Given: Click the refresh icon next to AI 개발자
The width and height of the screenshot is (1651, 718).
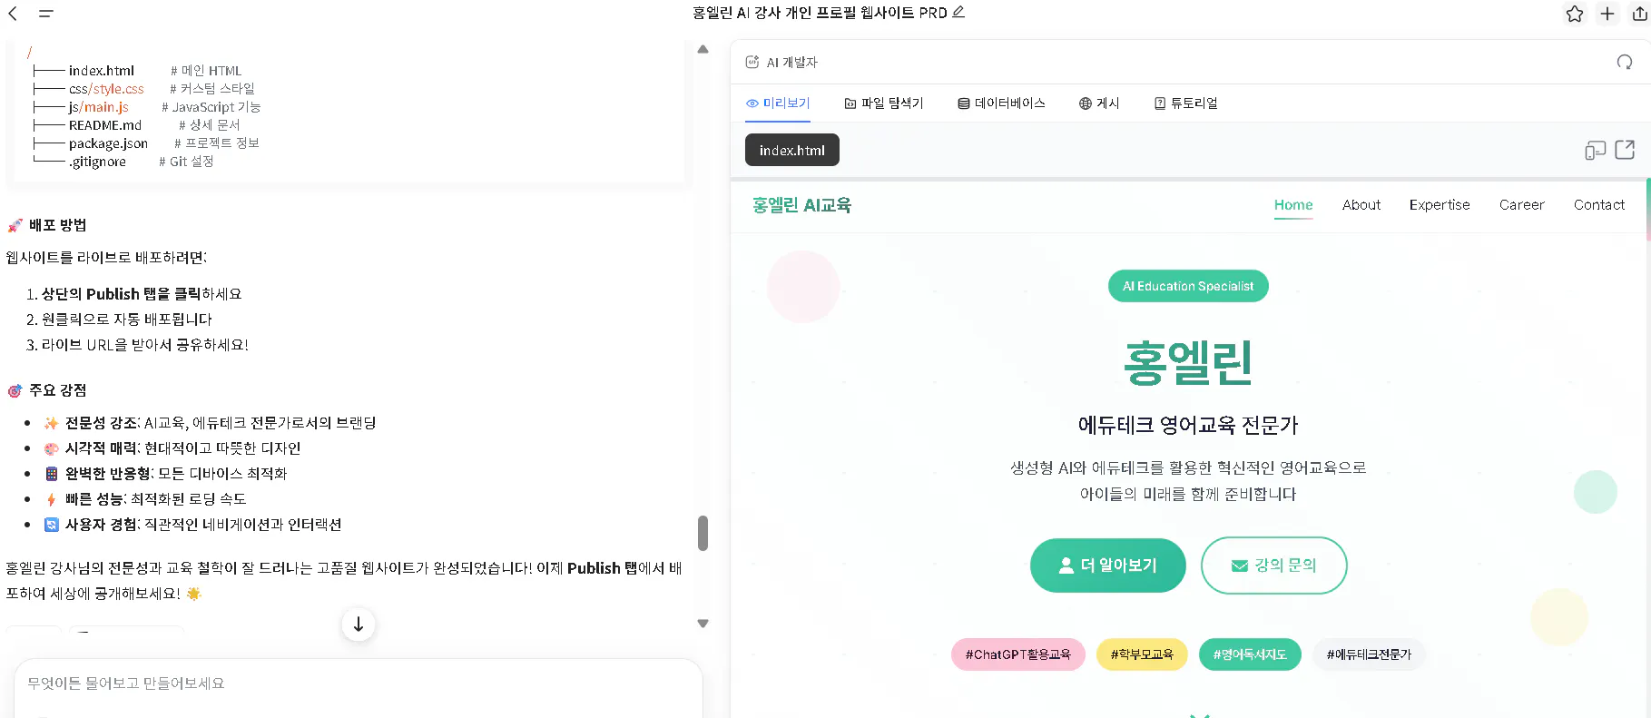Looking at the screenshot, I should point(1625,63).
